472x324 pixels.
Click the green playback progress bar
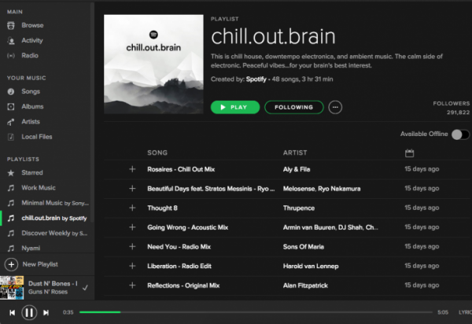(99, 312)
